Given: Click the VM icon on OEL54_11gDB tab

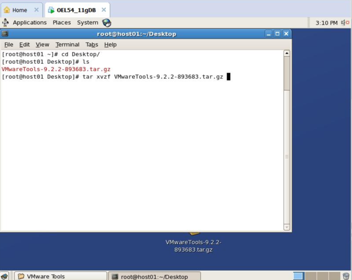Looking at the screenshot, I should pos(51,10).
